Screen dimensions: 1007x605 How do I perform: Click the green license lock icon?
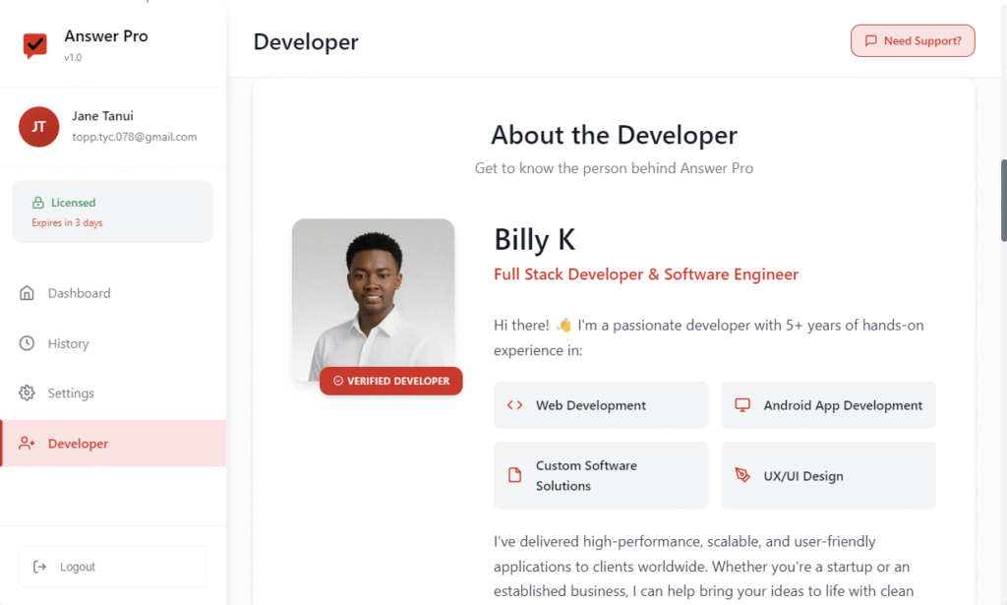38,203
